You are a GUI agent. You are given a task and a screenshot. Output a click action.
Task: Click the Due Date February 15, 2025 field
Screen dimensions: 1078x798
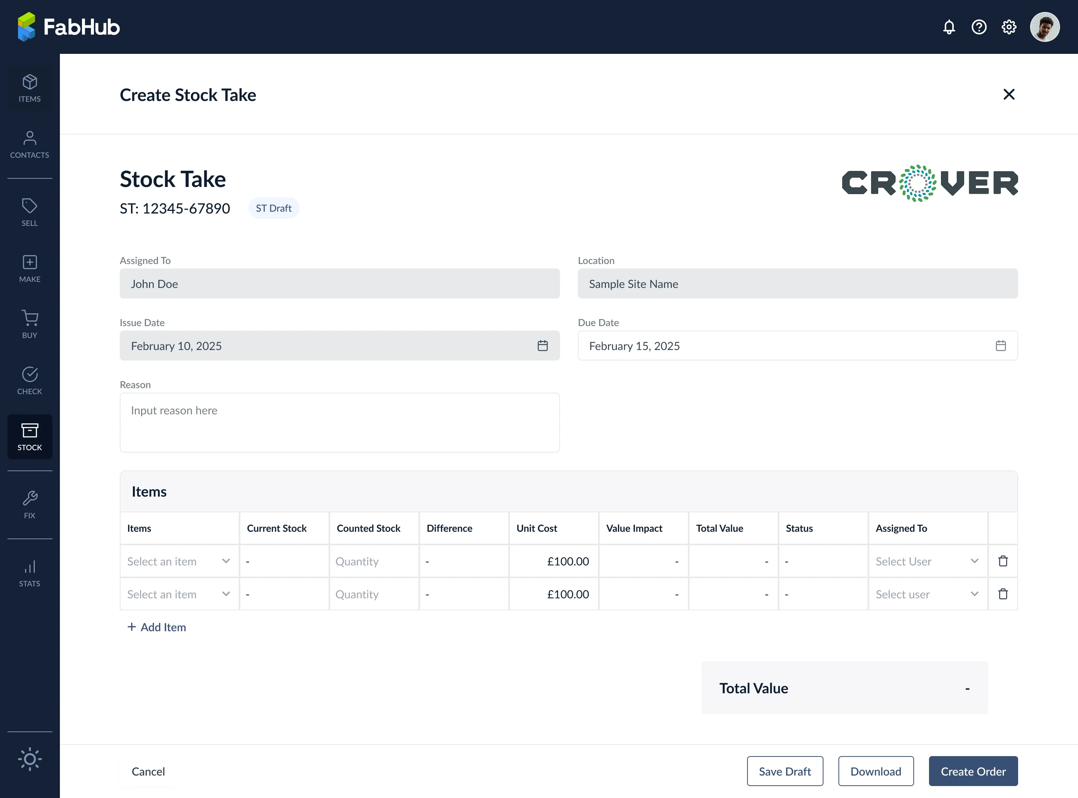pyautogui.click(x=798, y=346)
